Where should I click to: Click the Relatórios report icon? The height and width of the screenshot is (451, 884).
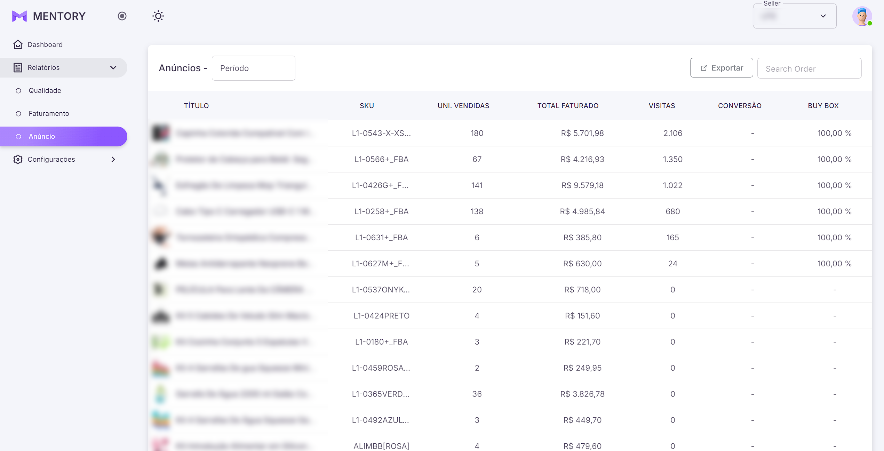(18, 67)
